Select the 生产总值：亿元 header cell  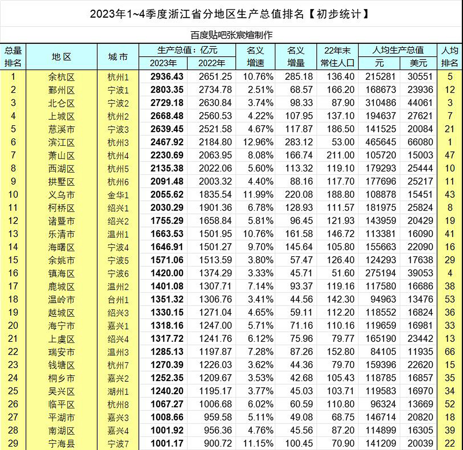187,50
